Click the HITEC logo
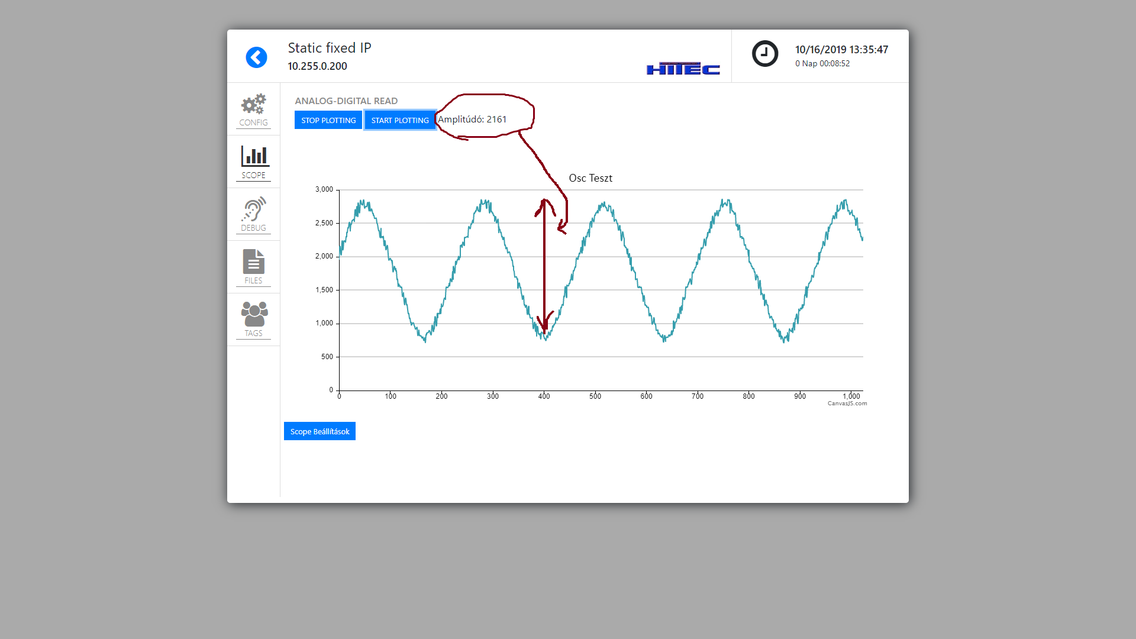The width and height of the screenshot is (1136, 639). click(x=683, y=69)
